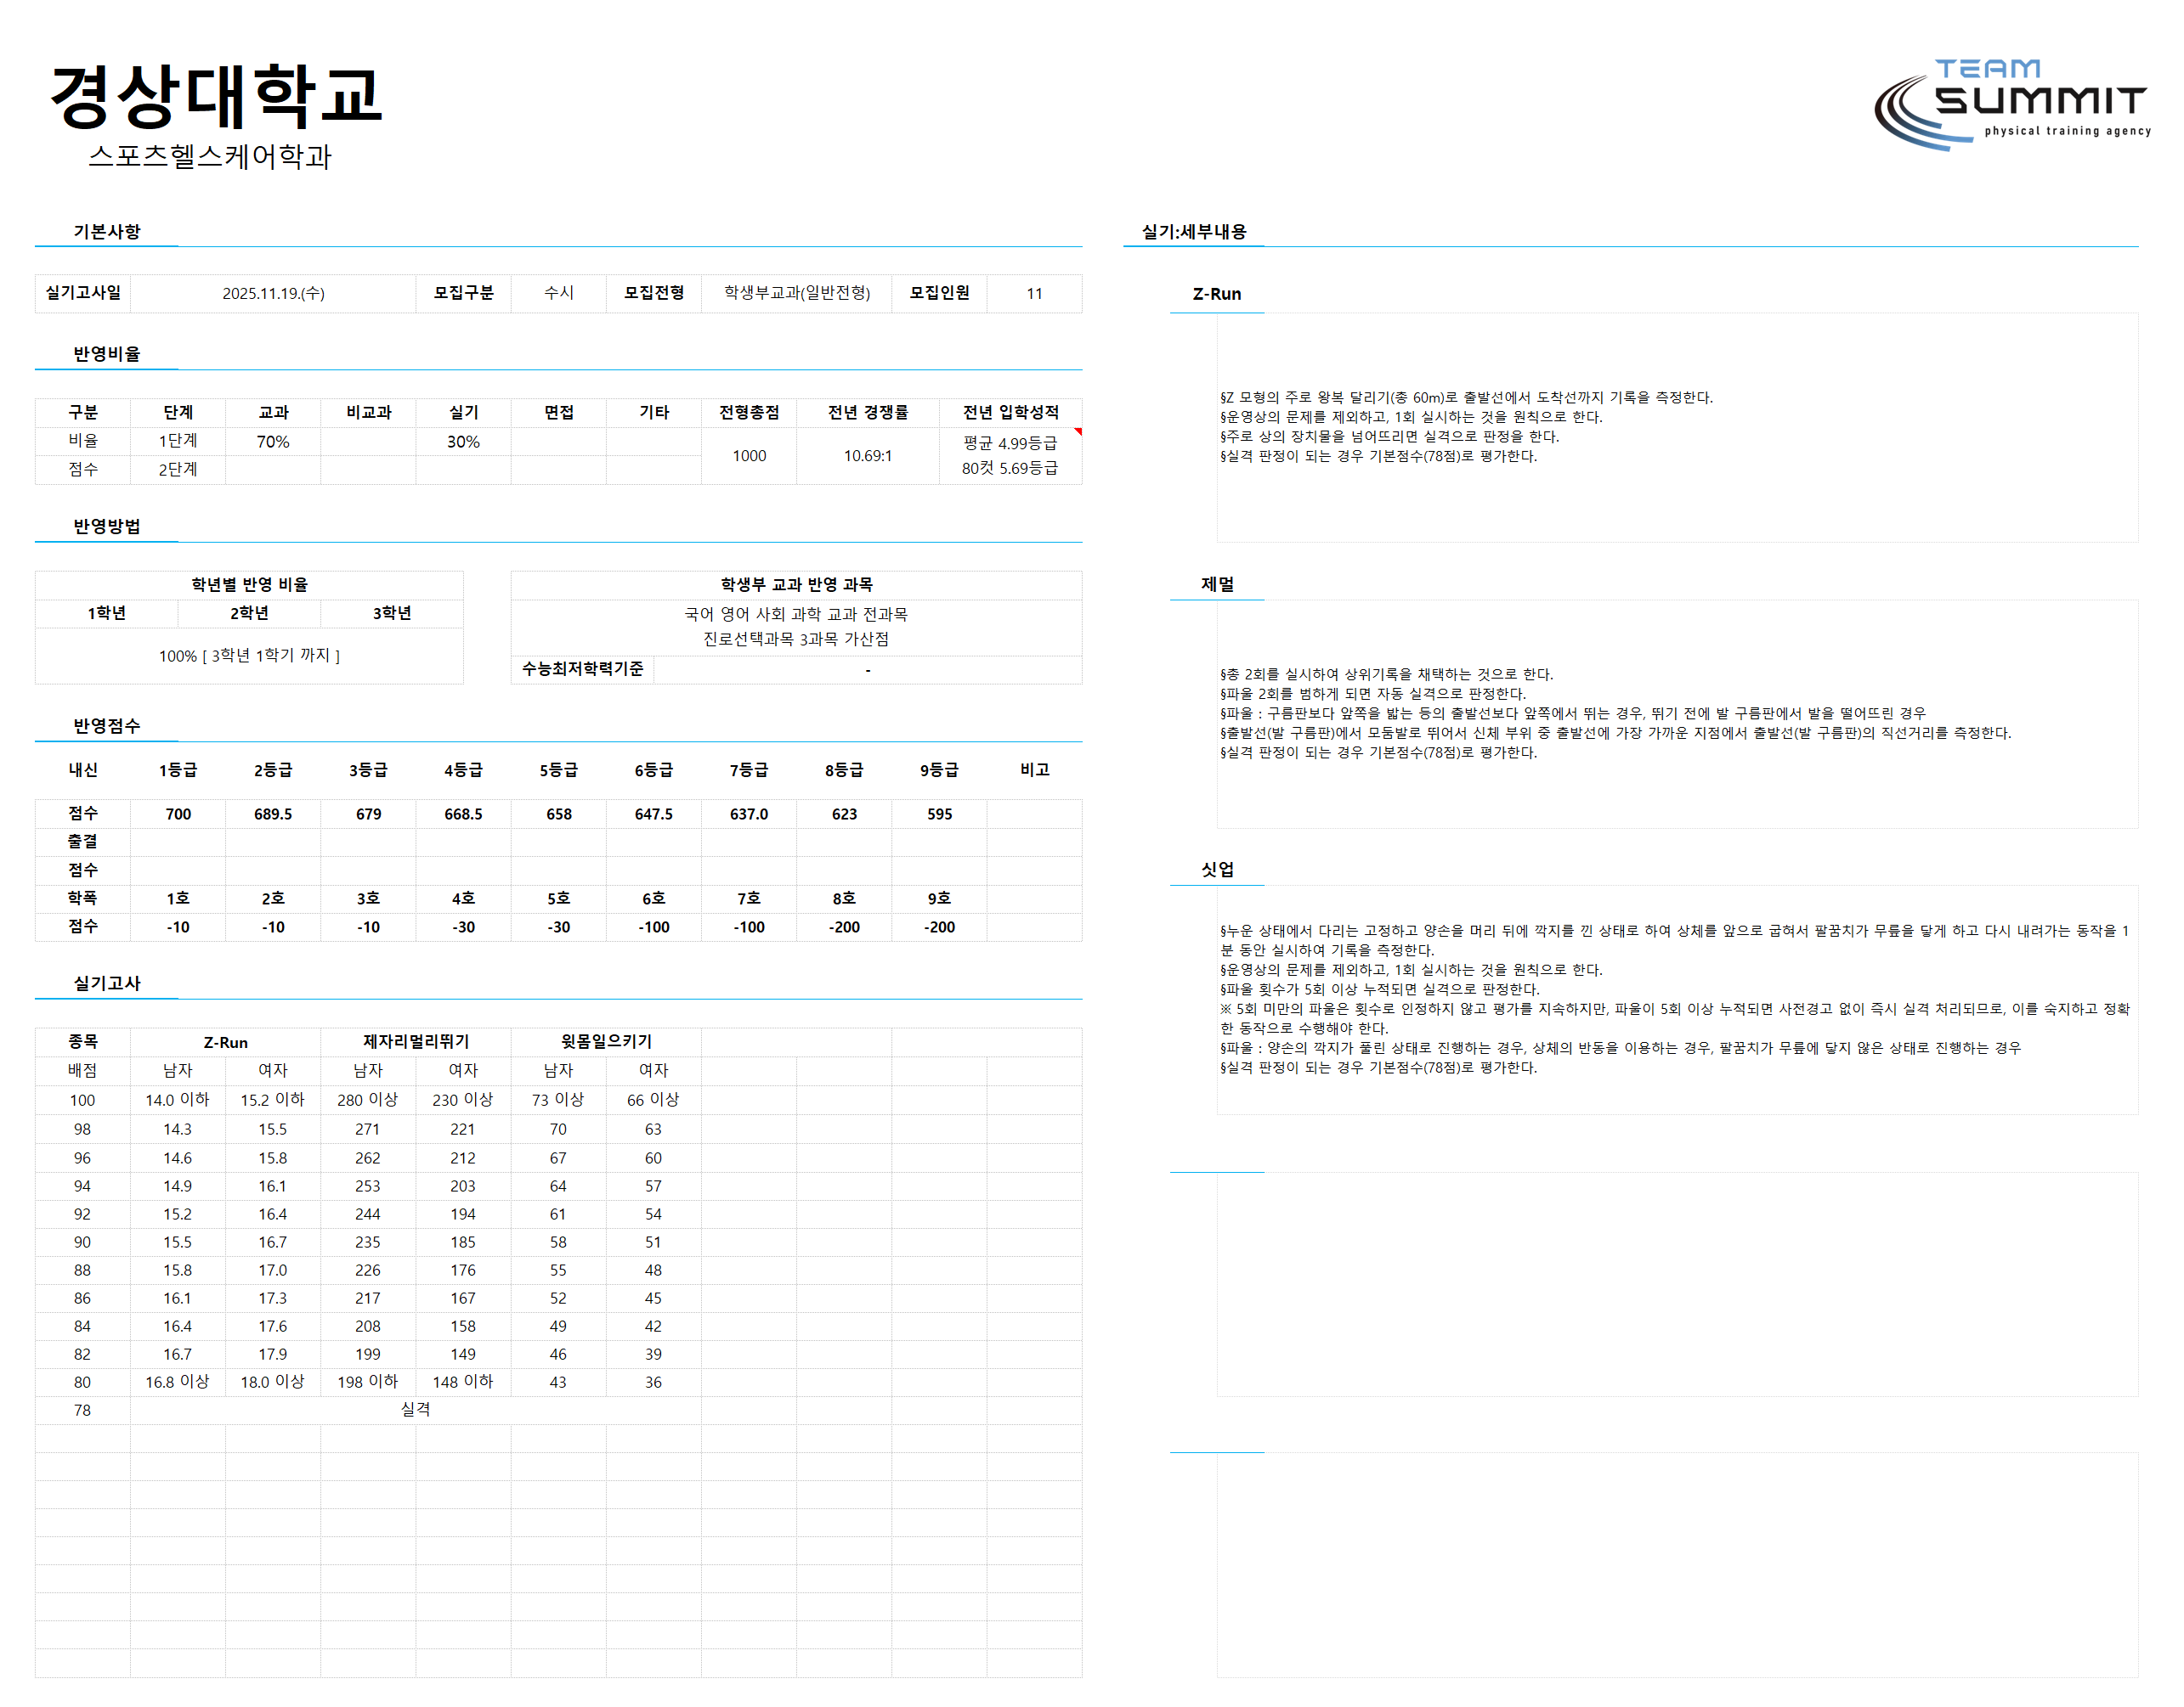Viewport: 2184px width, 1707px height.
Task: Click the 2단계 cell
Action: coord(178,470)
